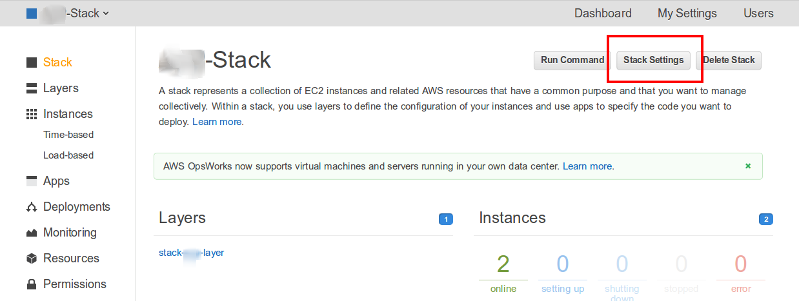Select Time-based instances in sidebar

[x=68, y=135]
